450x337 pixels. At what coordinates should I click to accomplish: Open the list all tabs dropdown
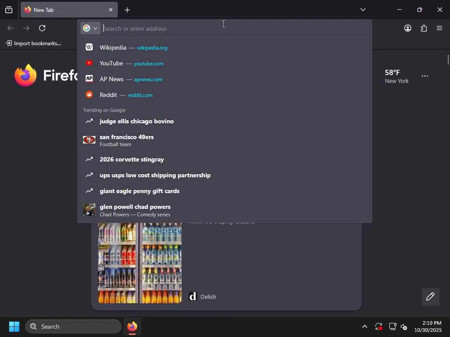point(363,10)
